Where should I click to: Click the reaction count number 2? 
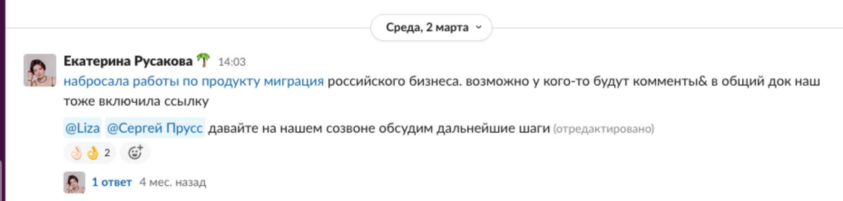pos(107,153)
